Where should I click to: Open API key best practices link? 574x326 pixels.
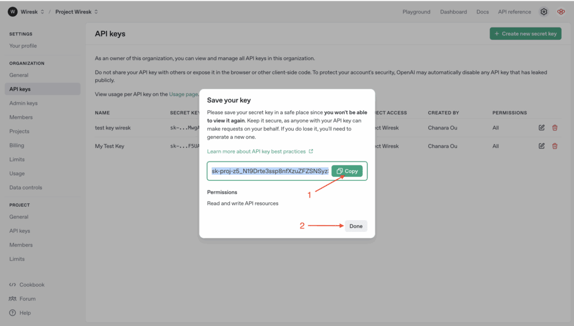(x=260, y=151)
